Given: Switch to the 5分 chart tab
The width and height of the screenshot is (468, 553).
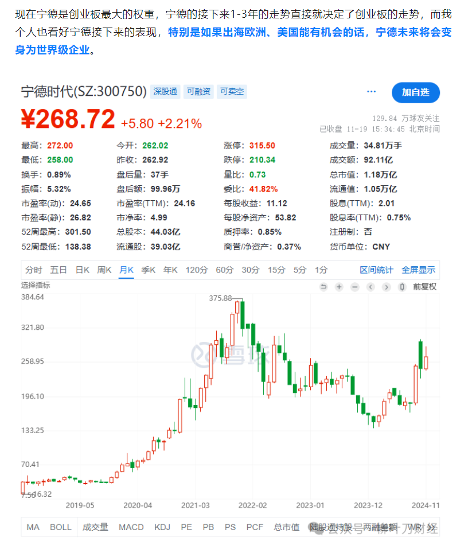Looking at the screenshot, I should click(x=300, y=270).
